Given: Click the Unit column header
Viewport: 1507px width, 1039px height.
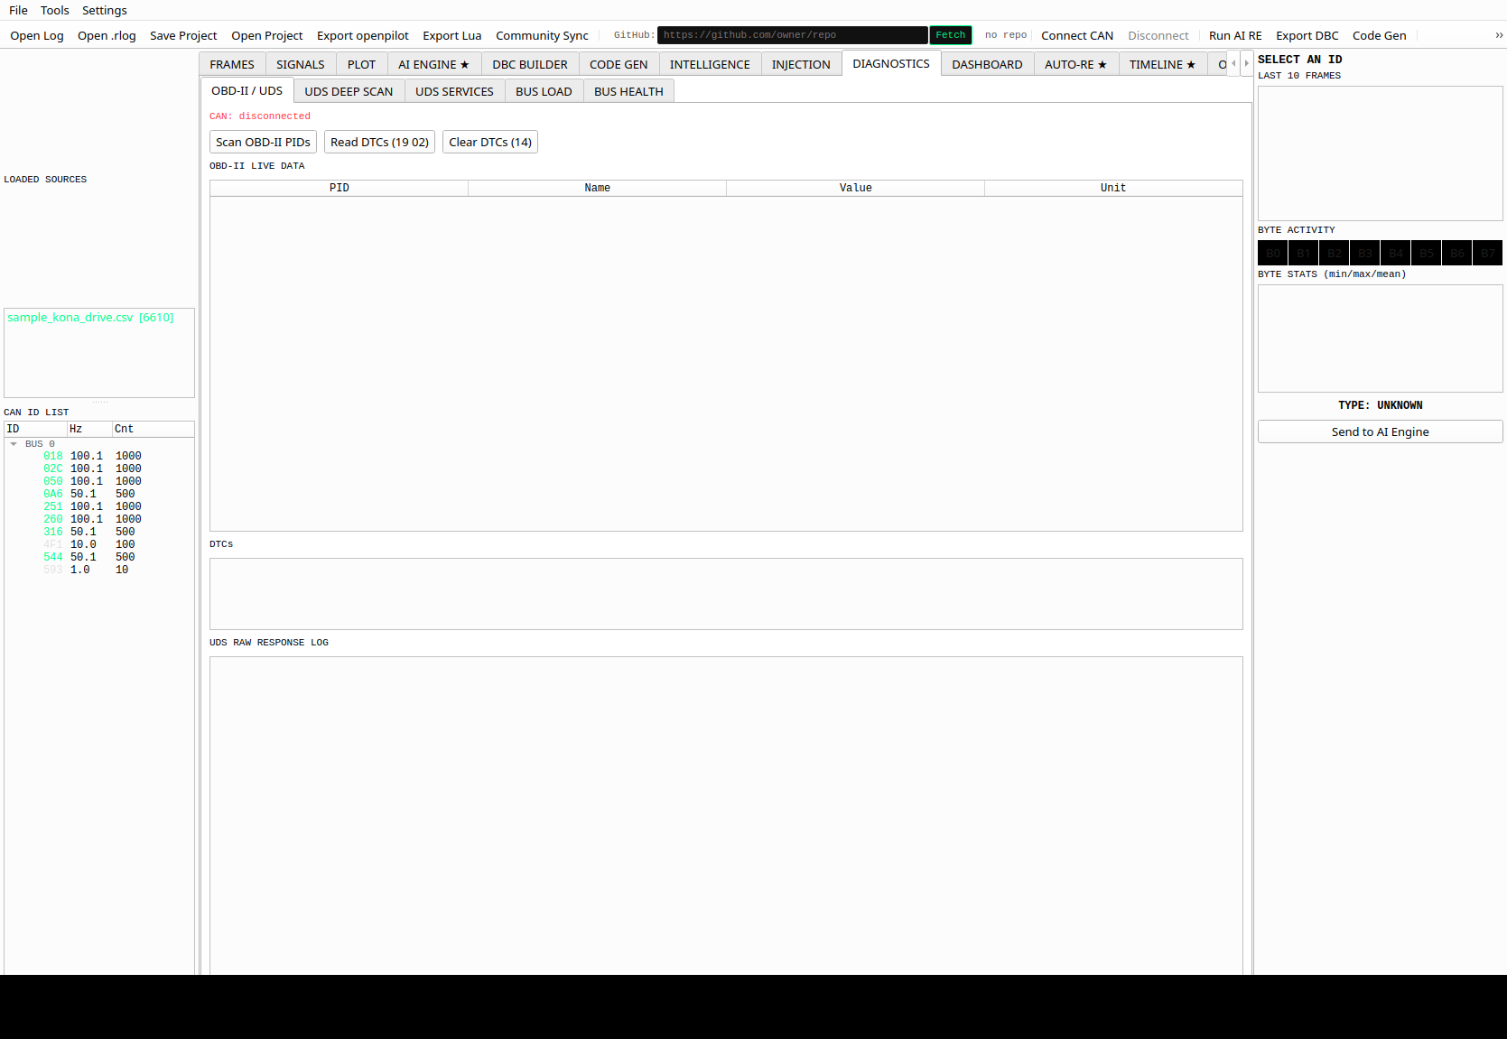Looking at the screenshot, I should click(x=1113, y=188).
